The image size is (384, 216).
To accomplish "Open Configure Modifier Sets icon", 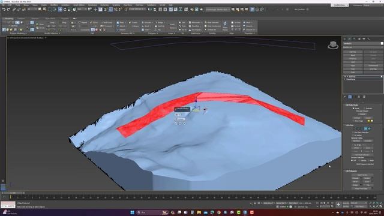I will click(364, 97).
